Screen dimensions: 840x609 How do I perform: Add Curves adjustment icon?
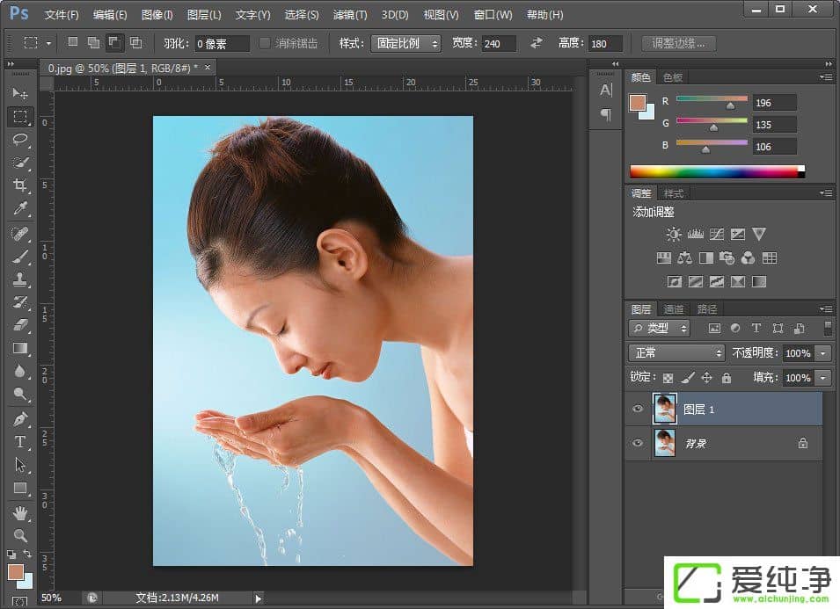tap(717, 234)
